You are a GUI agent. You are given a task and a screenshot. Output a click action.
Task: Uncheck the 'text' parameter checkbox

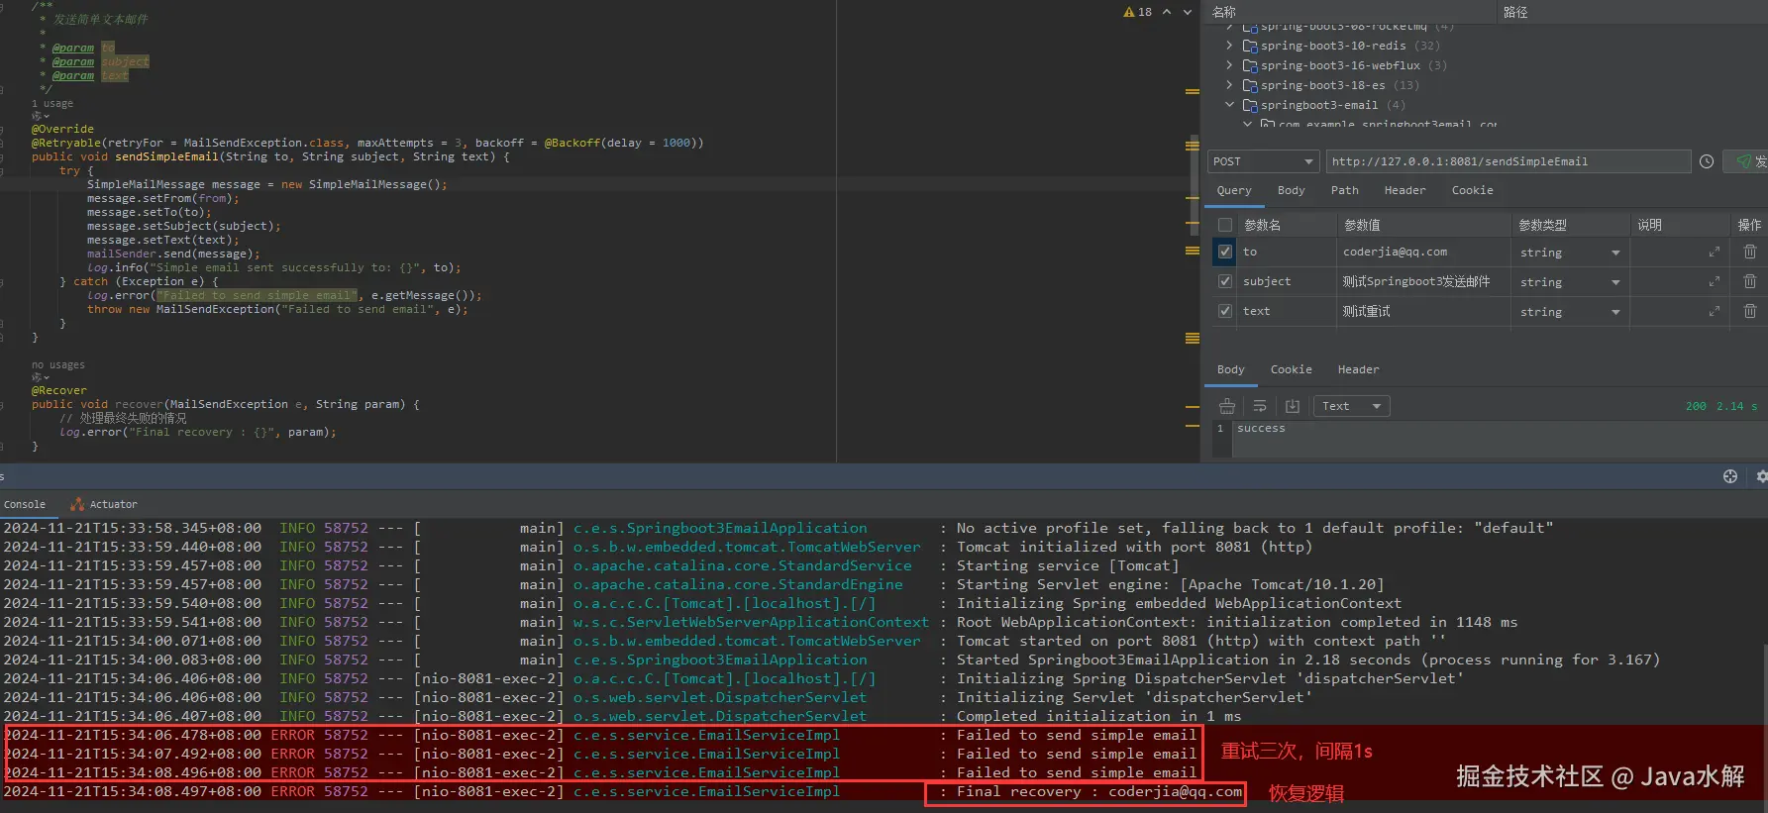(x=1225, y=311)
